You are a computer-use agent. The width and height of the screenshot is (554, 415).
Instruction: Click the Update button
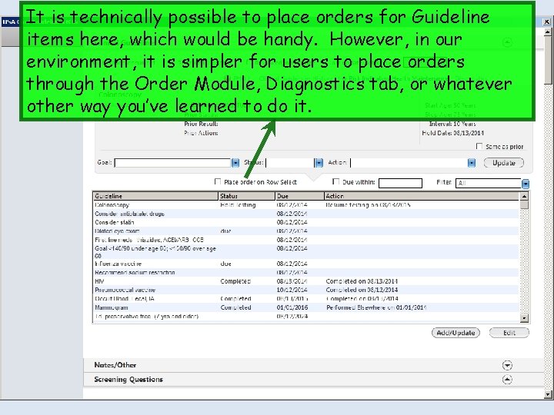[x=503, y=163]
